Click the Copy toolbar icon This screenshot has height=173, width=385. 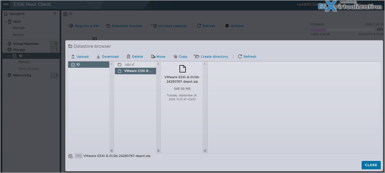click(x=175, y=56)
